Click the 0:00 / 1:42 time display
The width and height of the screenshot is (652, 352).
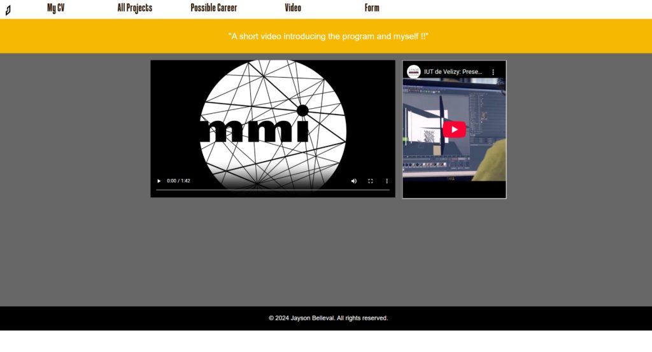(x=178, y=181)
